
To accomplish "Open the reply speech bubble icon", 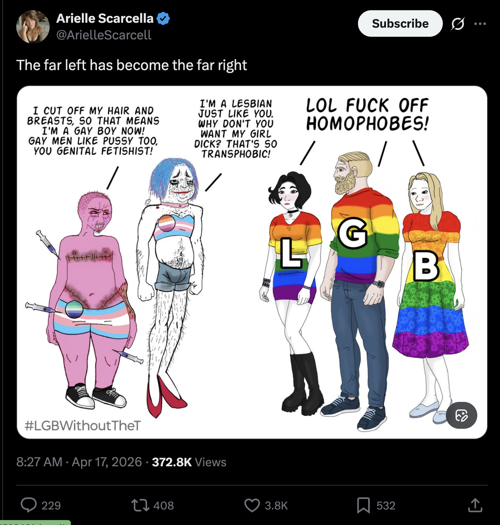I will coord(29,505).
